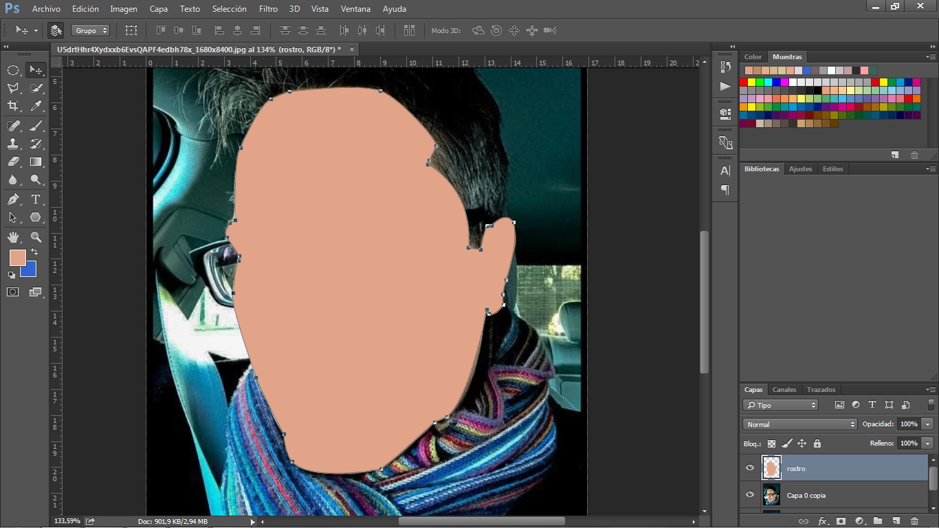The height and width of the screenshot is (528, 939).
Task: Hide the Capa 0 copia layer
Action: [750, 495]
